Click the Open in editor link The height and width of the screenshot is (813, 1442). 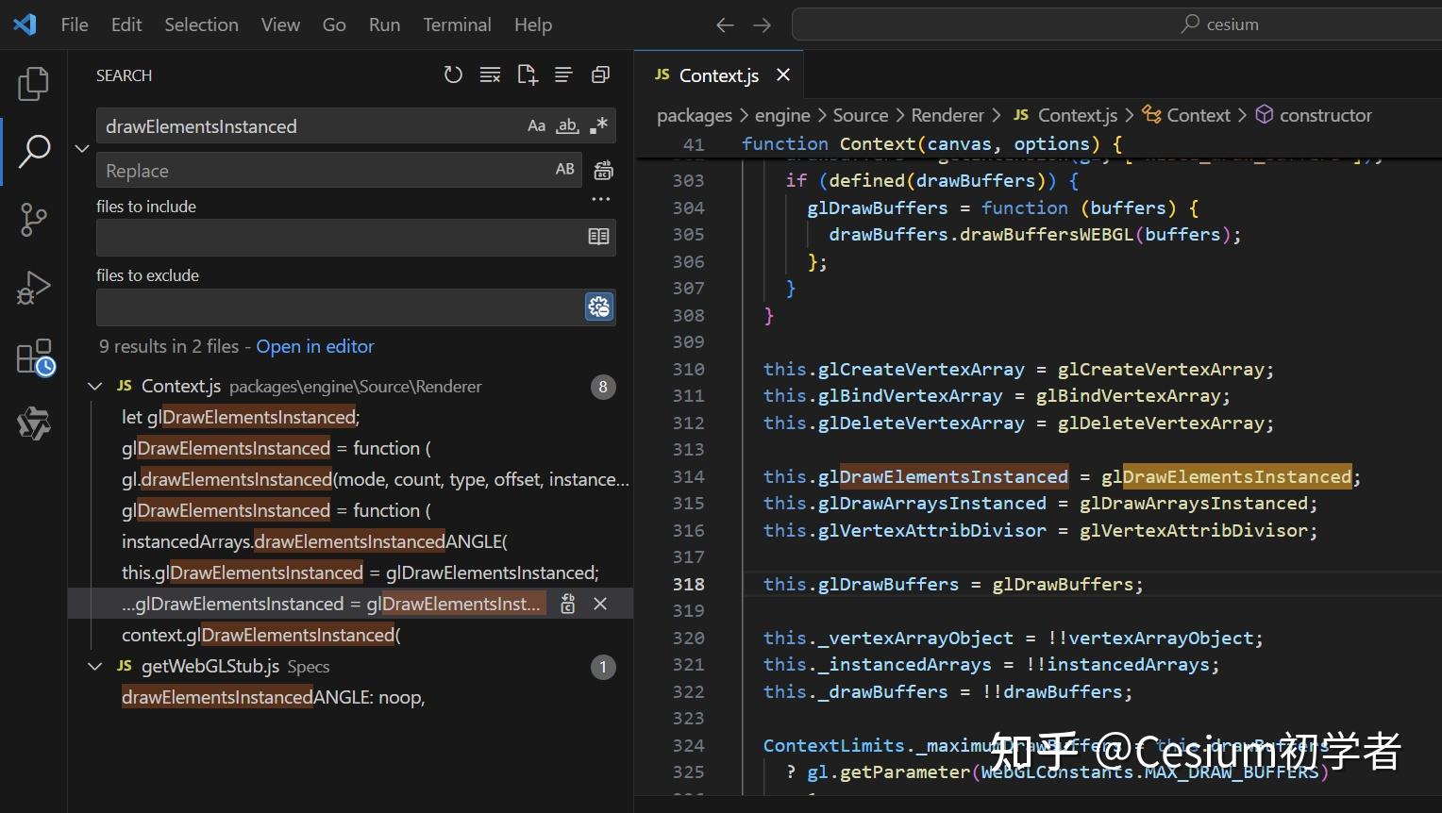(315, 346)
